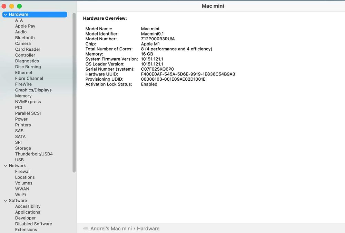The width and height of the screenshot is (345, 233).
Task: Open the NVMExpress entry
Action: (x=28, y=102)
